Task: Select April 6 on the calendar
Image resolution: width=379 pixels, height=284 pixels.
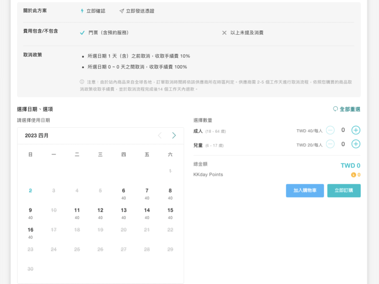Action: tap(124, 193)
